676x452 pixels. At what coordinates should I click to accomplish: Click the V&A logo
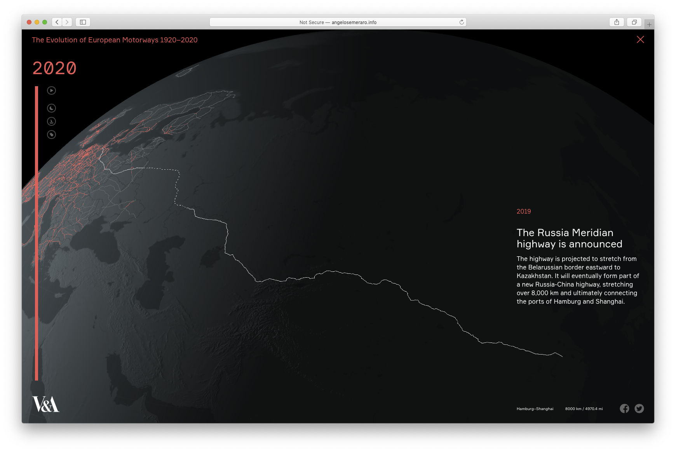click(x=46, y=404)
